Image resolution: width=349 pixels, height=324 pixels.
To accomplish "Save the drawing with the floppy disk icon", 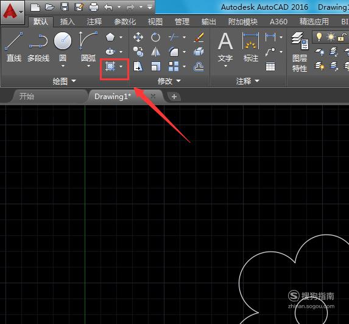I will 65,7.
